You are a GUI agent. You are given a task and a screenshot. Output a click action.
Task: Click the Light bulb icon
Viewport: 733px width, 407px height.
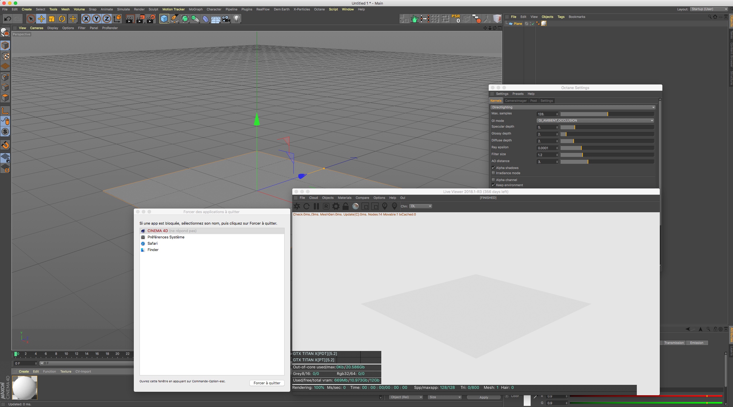point(236,19)
